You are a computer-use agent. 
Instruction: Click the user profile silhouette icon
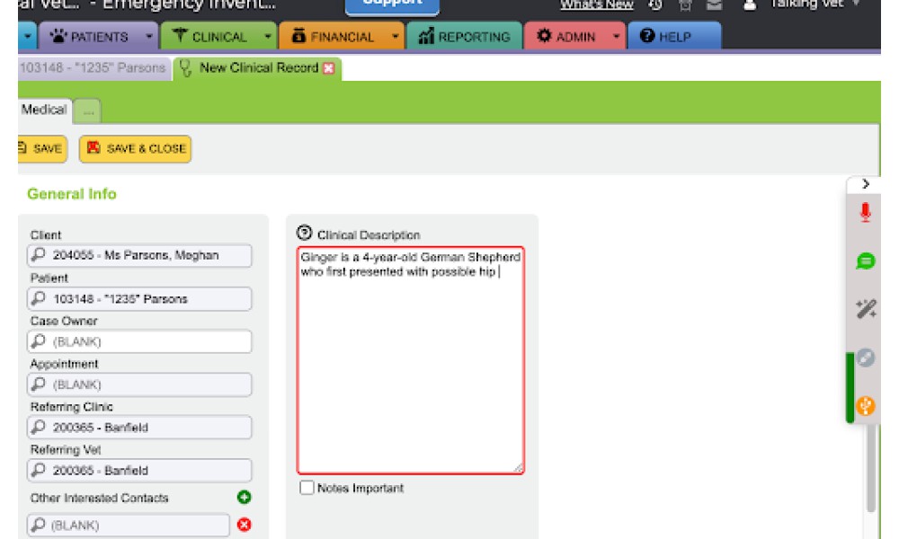(x=750, y=4)
